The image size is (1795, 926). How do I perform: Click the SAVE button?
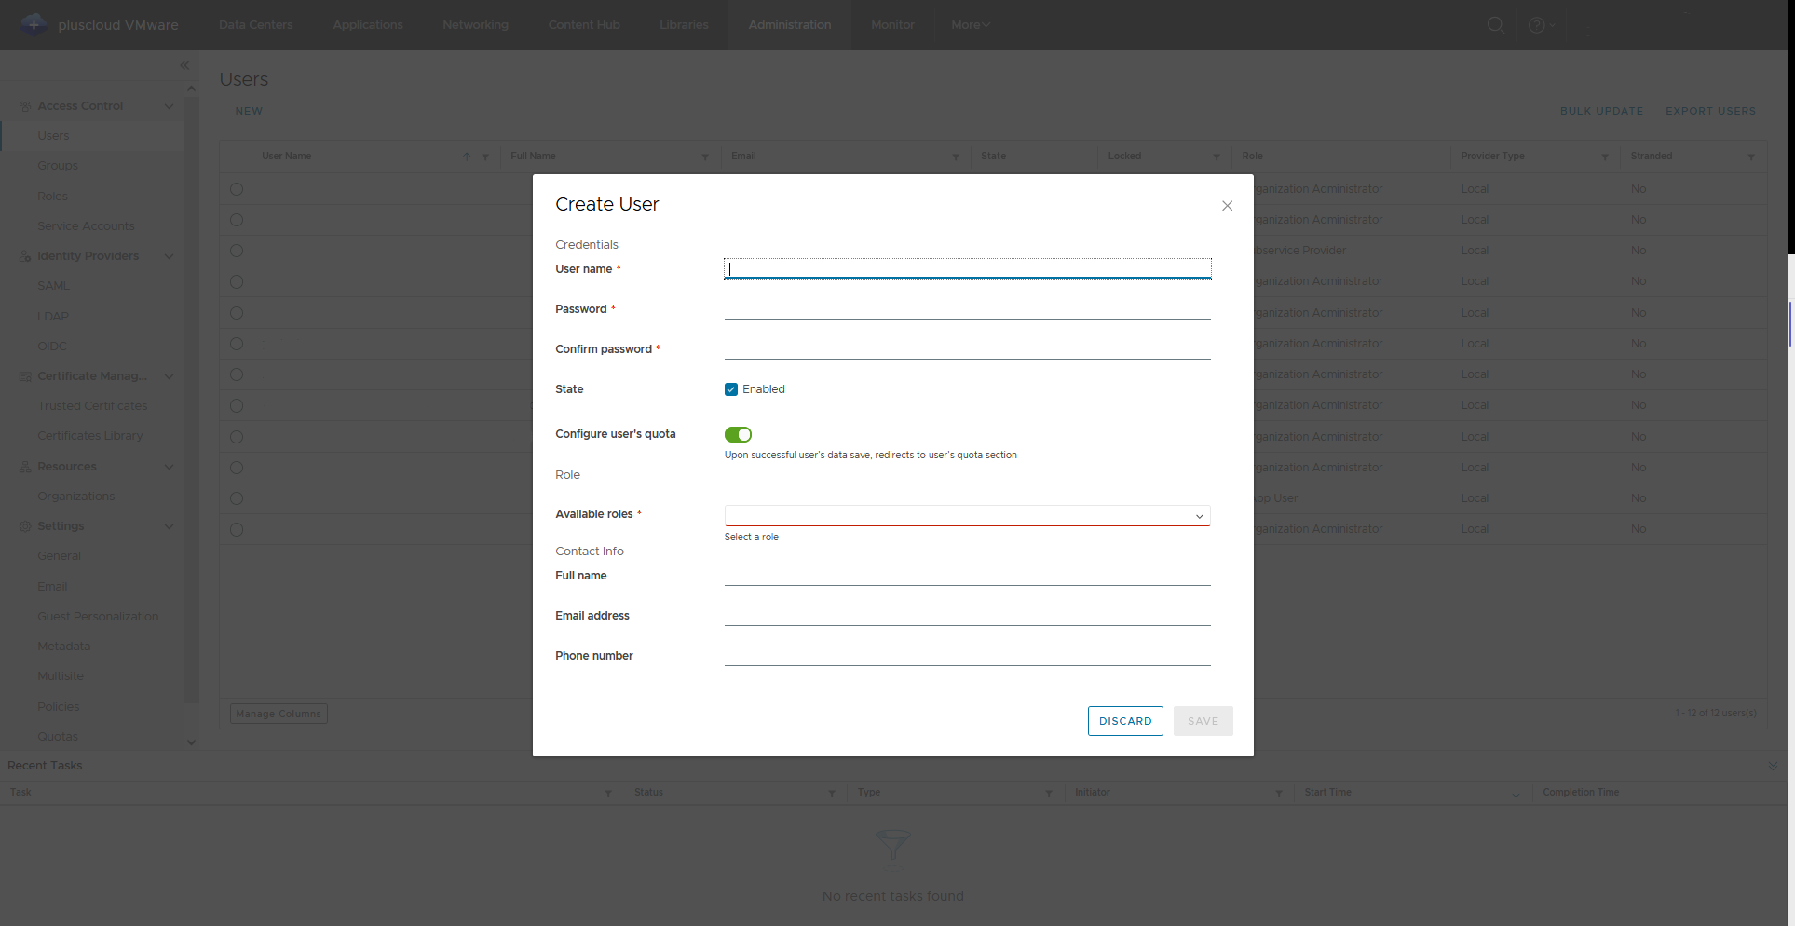tap(1203, 721)
